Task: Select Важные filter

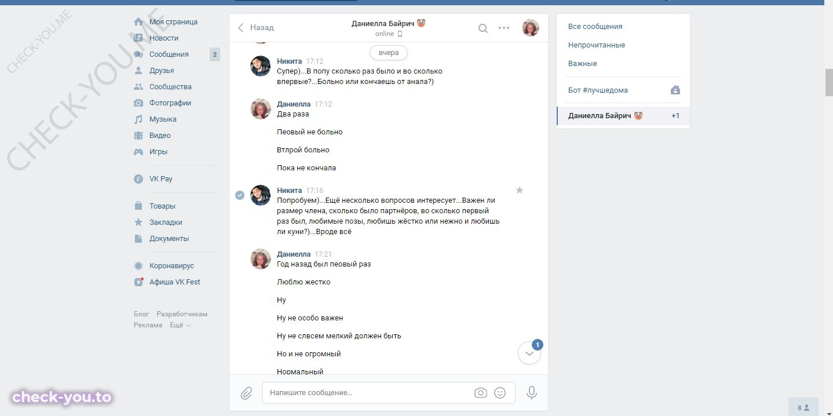Action: (x=583, y=64)
